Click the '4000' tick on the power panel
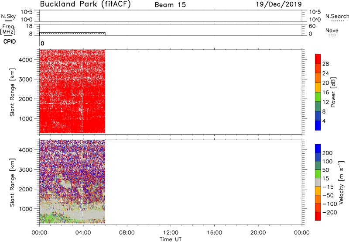349x242 pixels. [26, 60]
